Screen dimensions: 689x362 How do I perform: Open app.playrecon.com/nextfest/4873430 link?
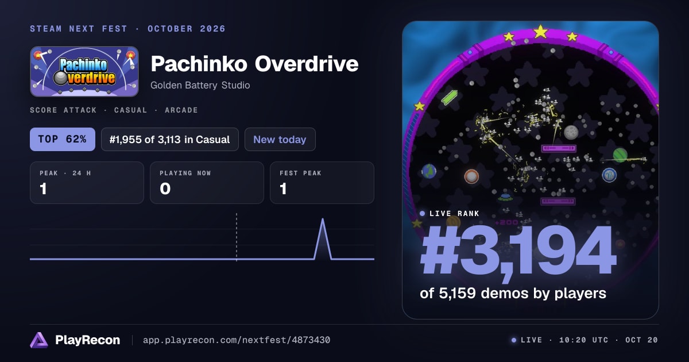coord(236,340)
